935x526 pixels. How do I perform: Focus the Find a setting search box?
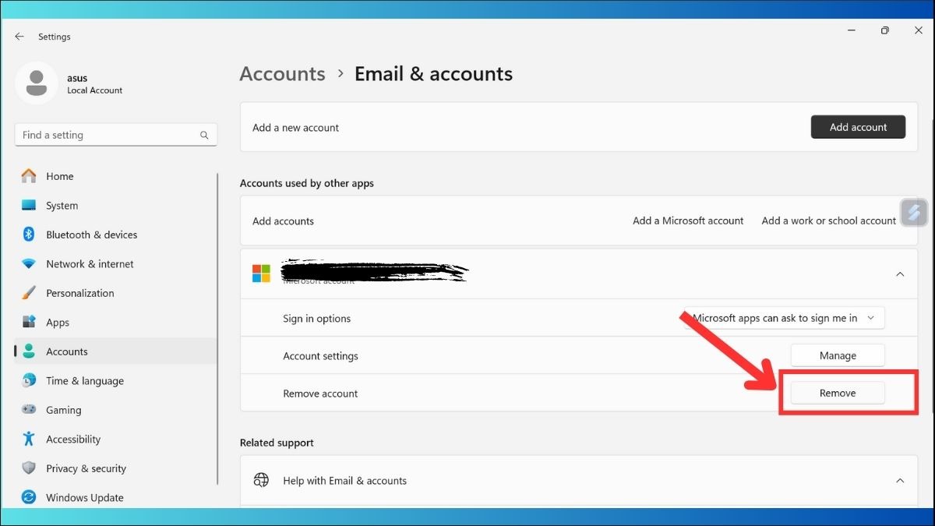tap(116, 135)
